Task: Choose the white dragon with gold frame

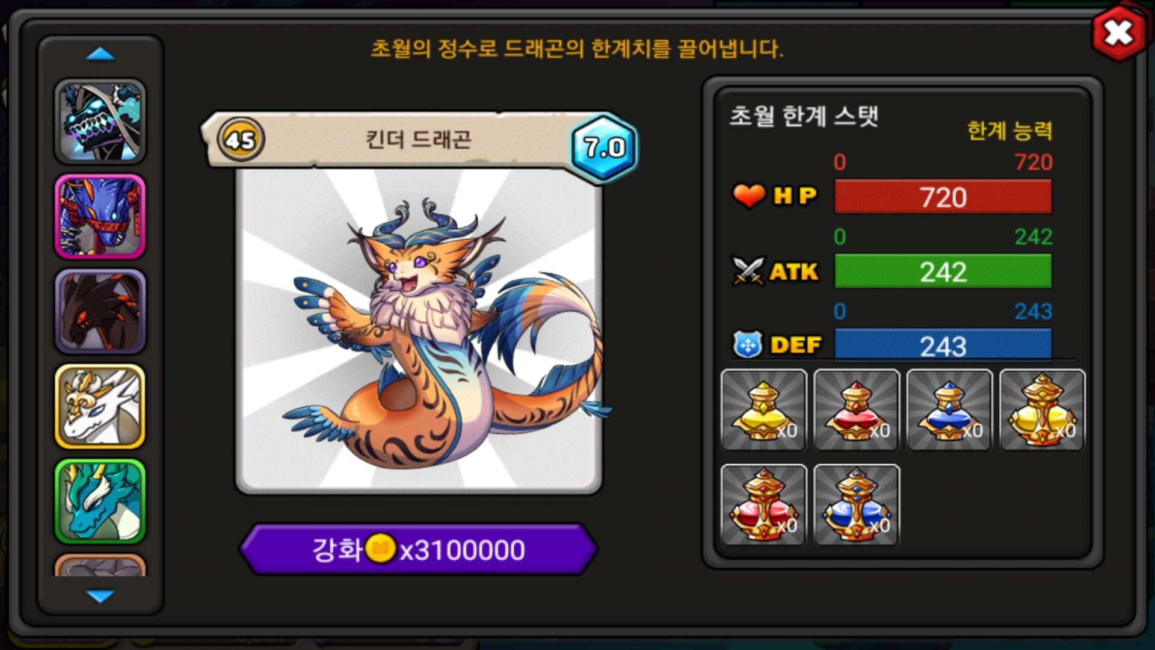Action: [x=100, y=406]
